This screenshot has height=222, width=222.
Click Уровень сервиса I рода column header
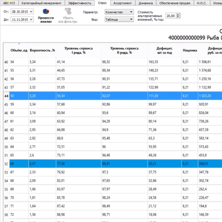pos(78,50)
